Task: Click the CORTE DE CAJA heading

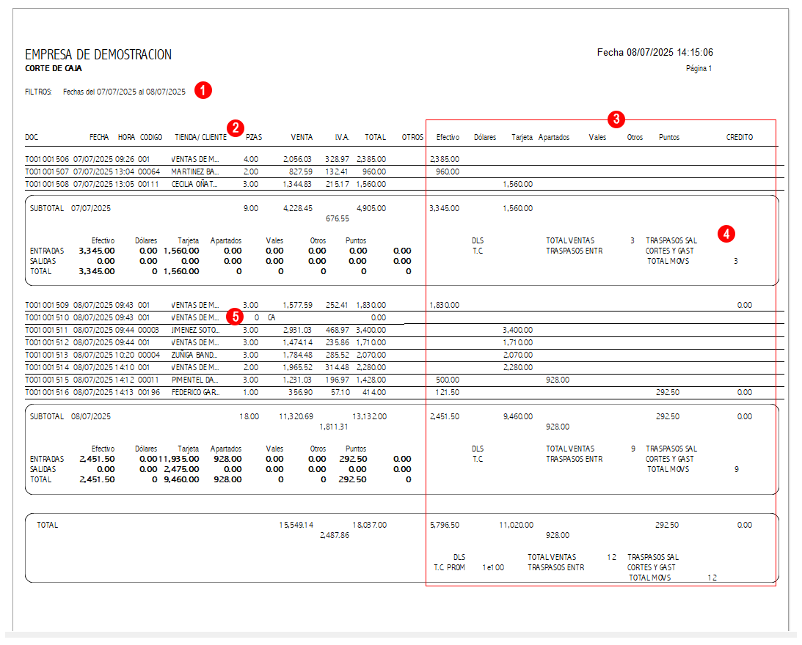Action: click(53, 68)
